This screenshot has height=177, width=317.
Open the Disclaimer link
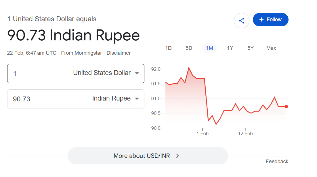point(119,53)
